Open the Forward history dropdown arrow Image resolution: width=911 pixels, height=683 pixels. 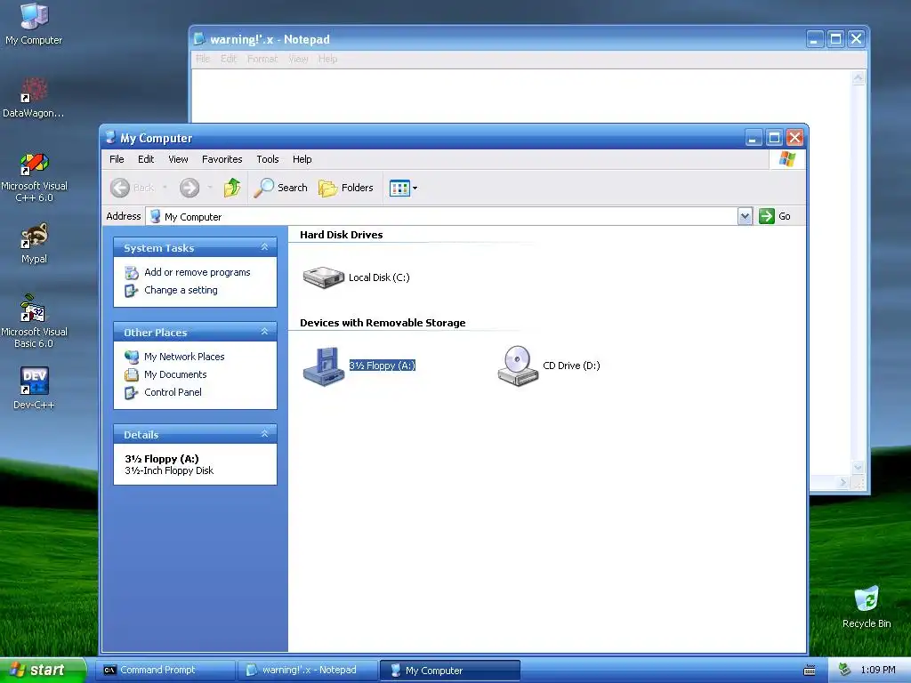pos(210,188)
